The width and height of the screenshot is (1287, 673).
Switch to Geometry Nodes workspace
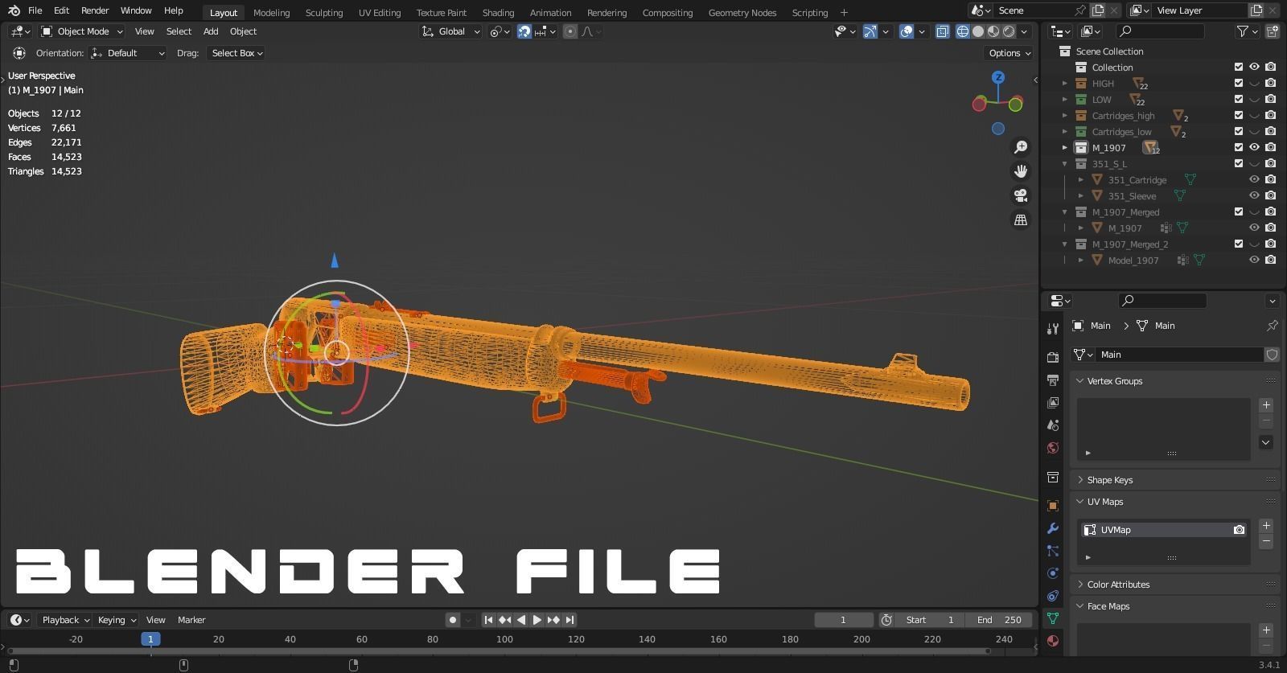(x=742, y=12)
